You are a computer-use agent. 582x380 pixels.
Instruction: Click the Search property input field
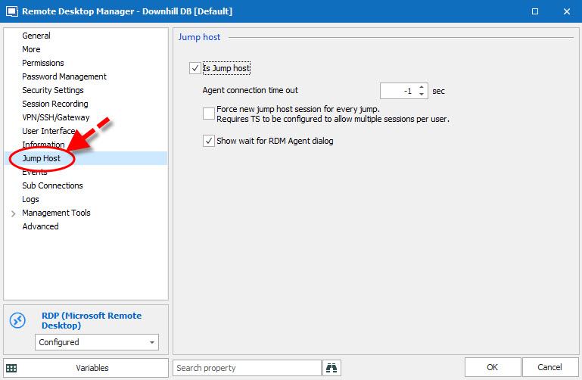tap(247, 368)
